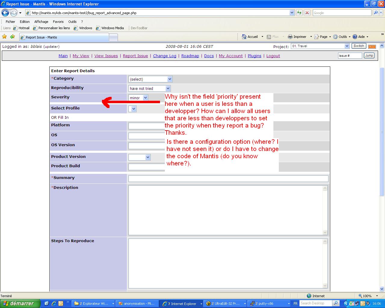This screenshot has height=308, width=385.
Task: Open the Severity dropdown
Action: (138, 98)
